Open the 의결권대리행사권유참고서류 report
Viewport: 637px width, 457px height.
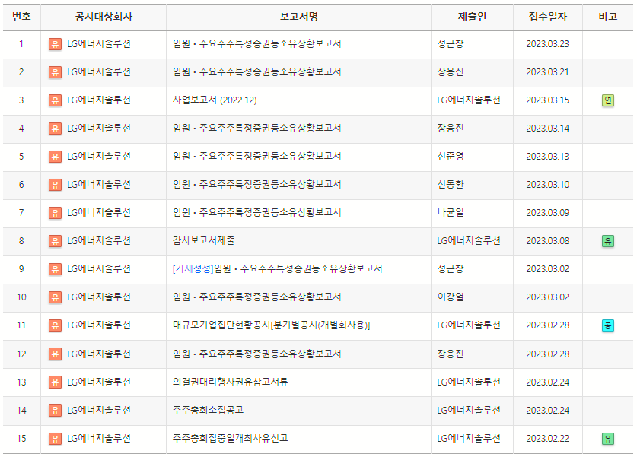230,382
